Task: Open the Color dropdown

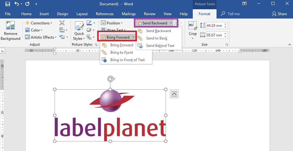Action: point(34,30)
